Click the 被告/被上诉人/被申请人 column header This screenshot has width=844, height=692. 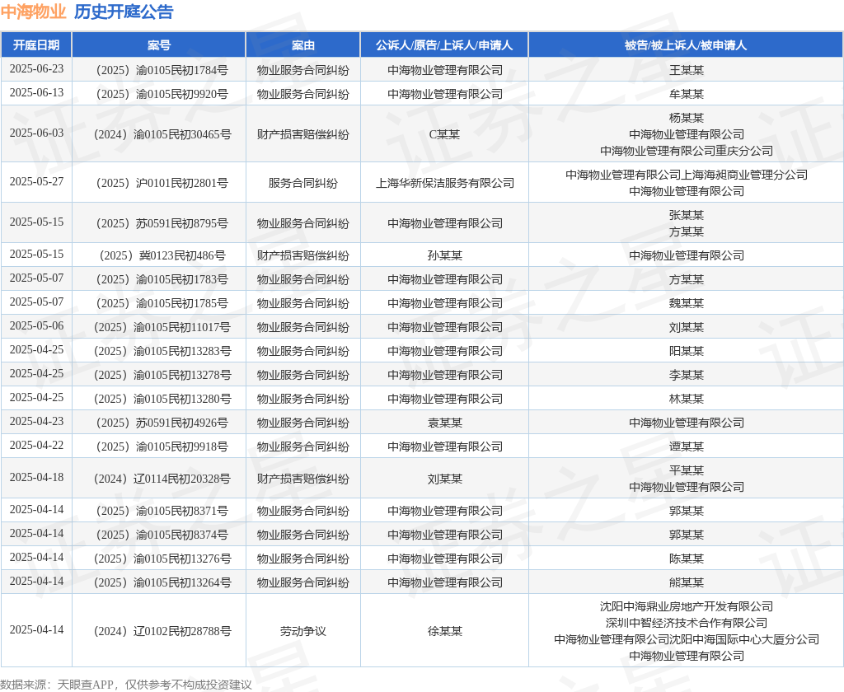click(x=686, y=44)
